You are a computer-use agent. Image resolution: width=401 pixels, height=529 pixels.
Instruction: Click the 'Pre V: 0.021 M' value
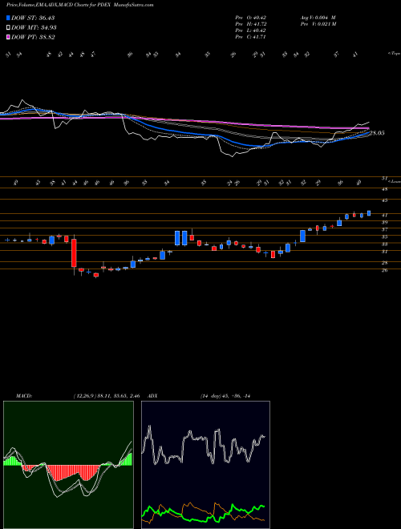coord(318,24)
